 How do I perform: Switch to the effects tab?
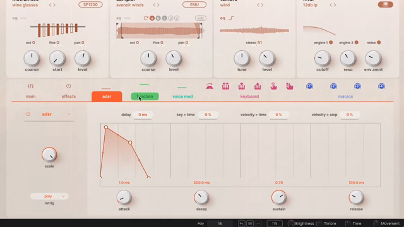(x=69, y=96)
